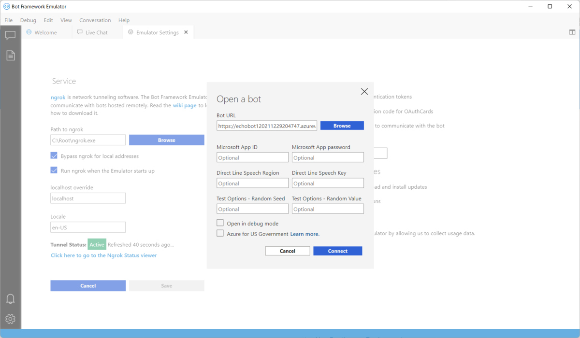Viewport: 580px width, 338px height.
Task: Open the Debug menu
Action: click(x=28, y=20)
